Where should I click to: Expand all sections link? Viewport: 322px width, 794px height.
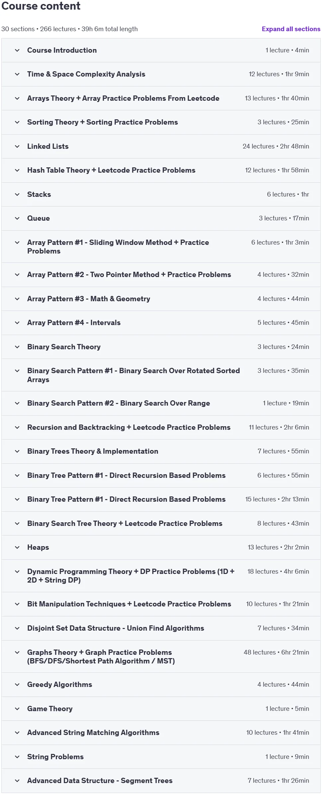pyautogui.click(x=291, y=29)
